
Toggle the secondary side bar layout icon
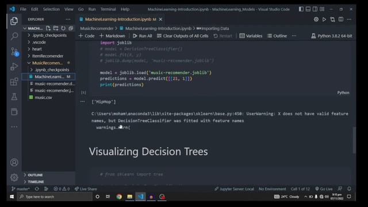click(315, 9)
